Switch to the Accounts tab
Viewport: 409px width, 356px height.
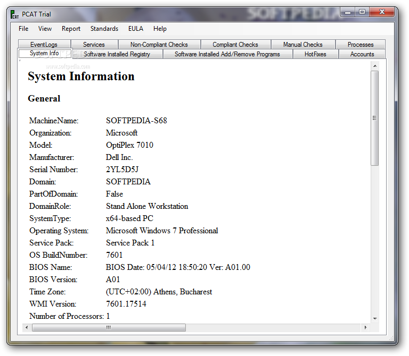click(x=362, y=54)
